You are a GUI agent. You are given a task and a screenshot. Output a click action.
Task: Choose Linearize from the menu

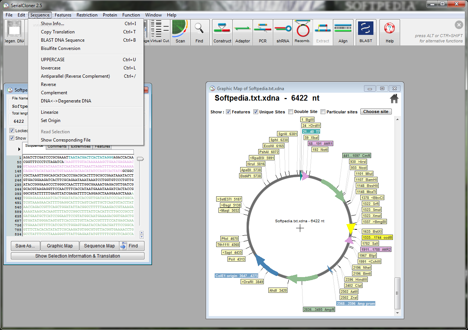(86, 112)
